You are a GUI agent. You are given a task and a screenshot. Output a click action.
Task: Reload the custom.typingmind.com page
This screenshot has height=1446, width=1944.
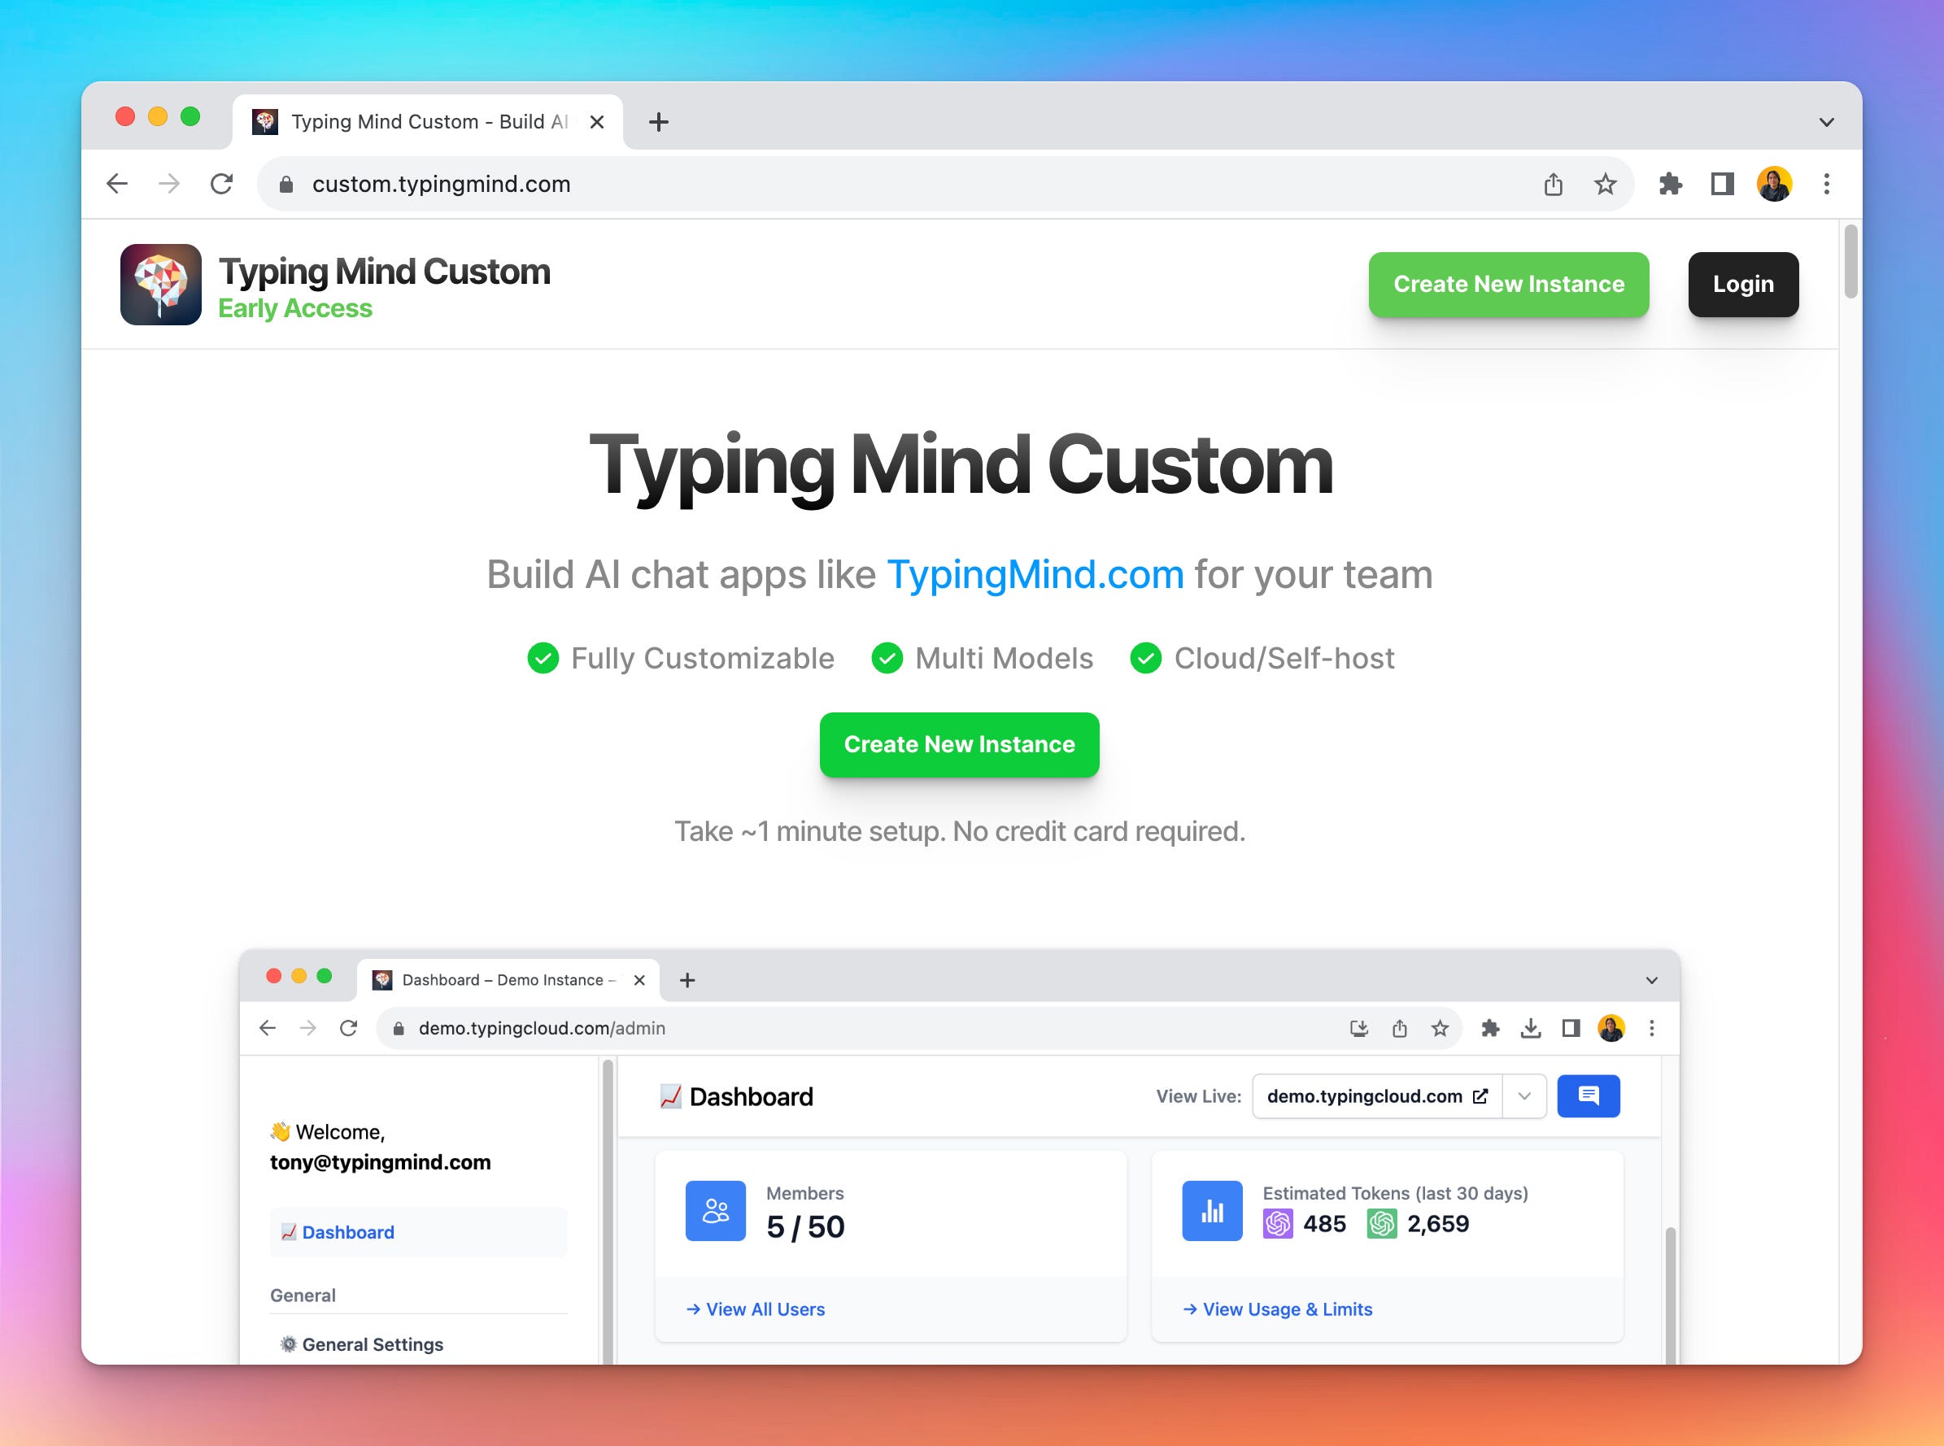pos(221,184)
